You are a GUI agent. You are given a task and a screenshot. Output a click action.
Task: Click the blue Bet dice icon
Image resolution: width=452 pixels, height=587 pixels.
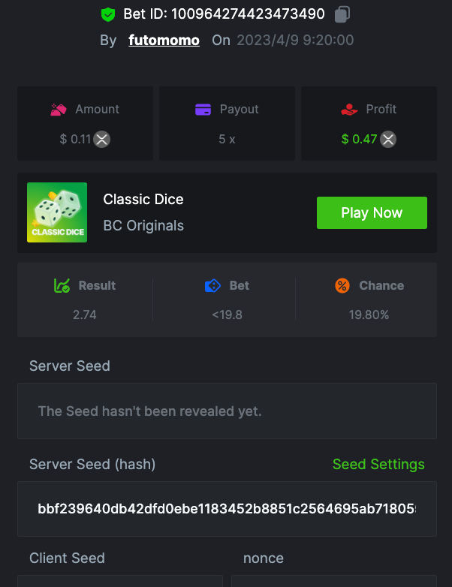pos(212,286)
